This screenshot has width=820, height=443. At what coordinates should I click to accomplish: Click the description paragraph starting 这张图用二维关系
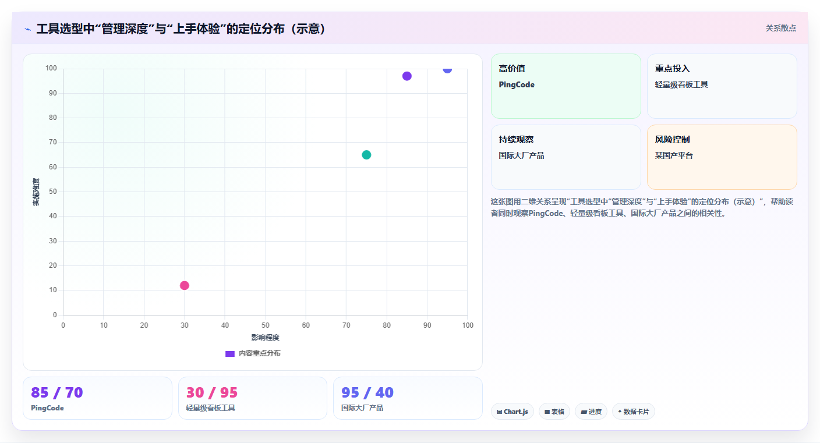click(x=642, y=207)
